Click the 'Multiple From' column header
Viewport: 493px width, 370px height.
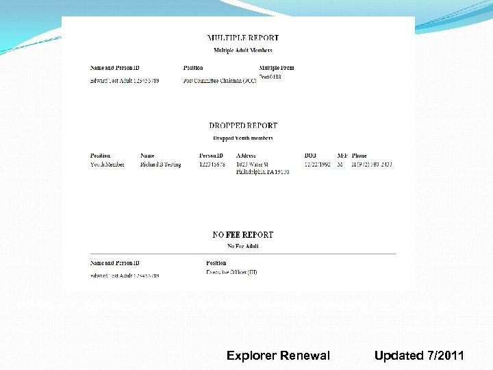tap(277, 68)
